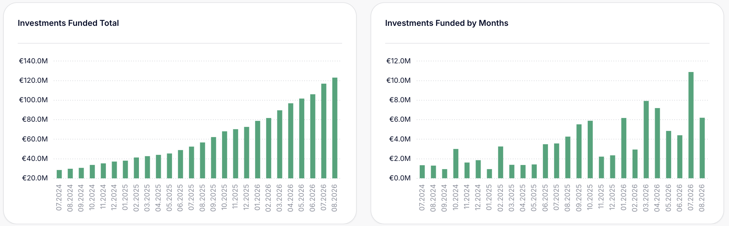Click the 01.2026 bar in Funded by Months chart
This screenshot has width=729, height=226.
624,148
